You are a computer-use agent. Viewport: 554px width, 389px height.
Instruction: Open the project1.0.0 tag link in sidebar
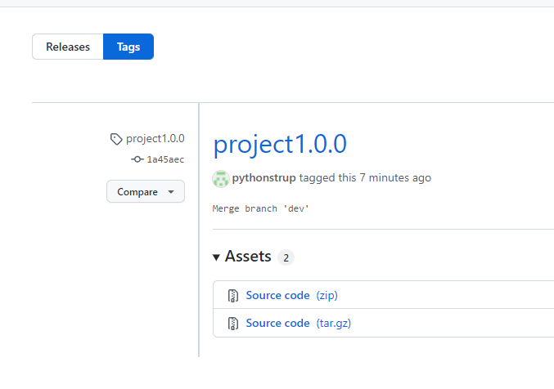point(155,138)
